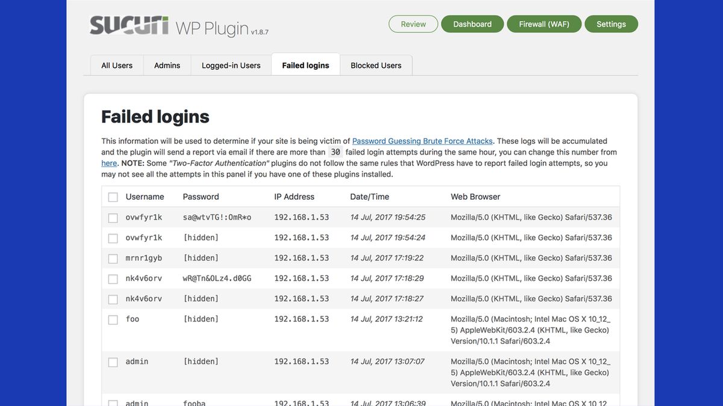Viewport: 723px width, 406px height.
Task: Select the mrnr1gyb entry checkbox
Action: (113, 257)
